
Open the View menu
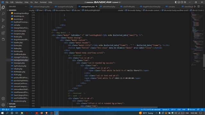pos(26,2)
